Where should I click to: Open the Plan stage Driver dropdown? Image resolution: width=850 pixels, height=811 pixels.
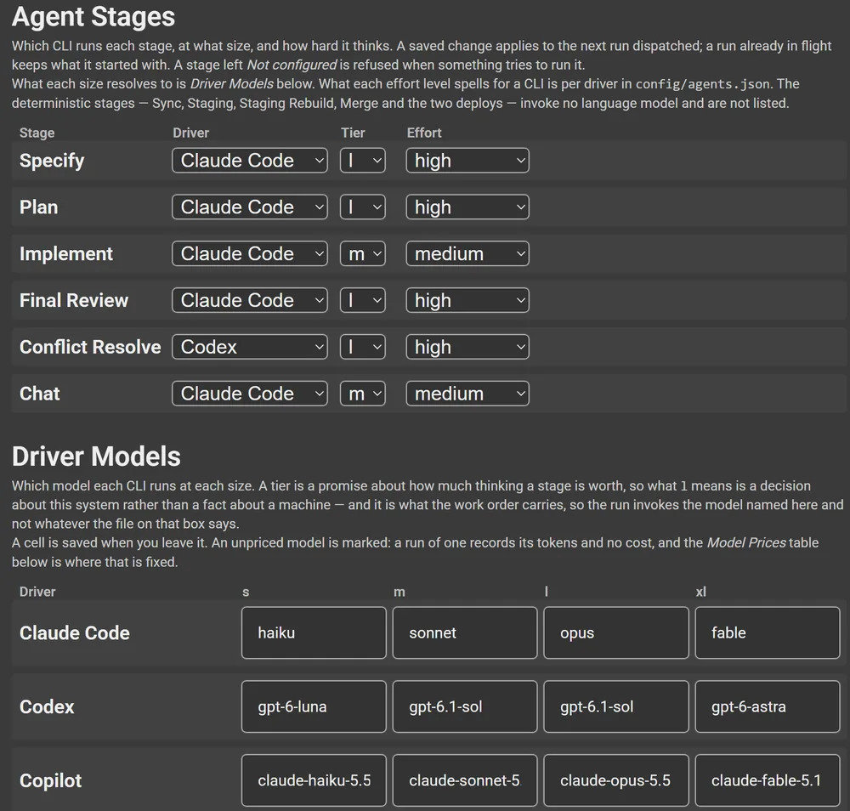pos(250,207)
